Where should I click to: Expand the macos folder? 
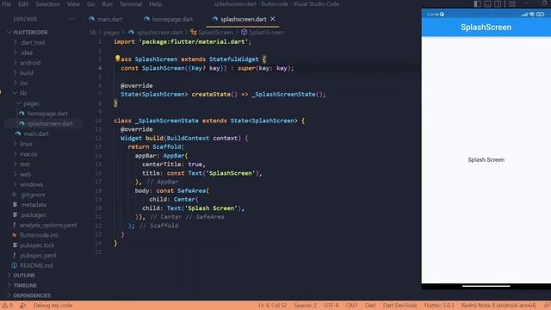click(x=28, y=154)
